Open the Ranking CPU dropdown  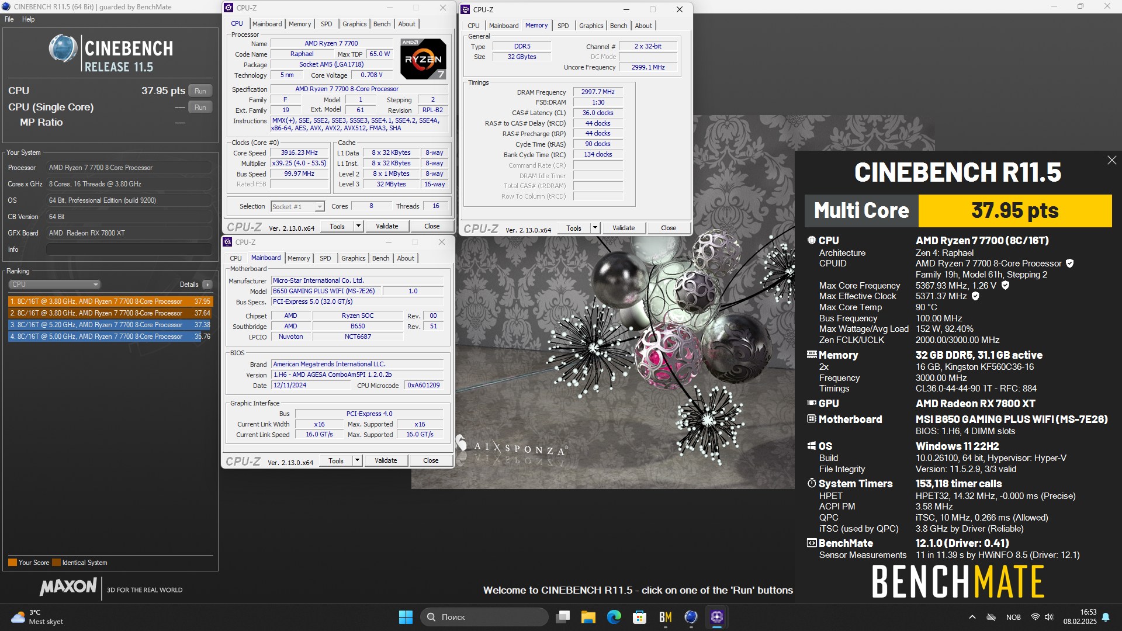[54, 285]
